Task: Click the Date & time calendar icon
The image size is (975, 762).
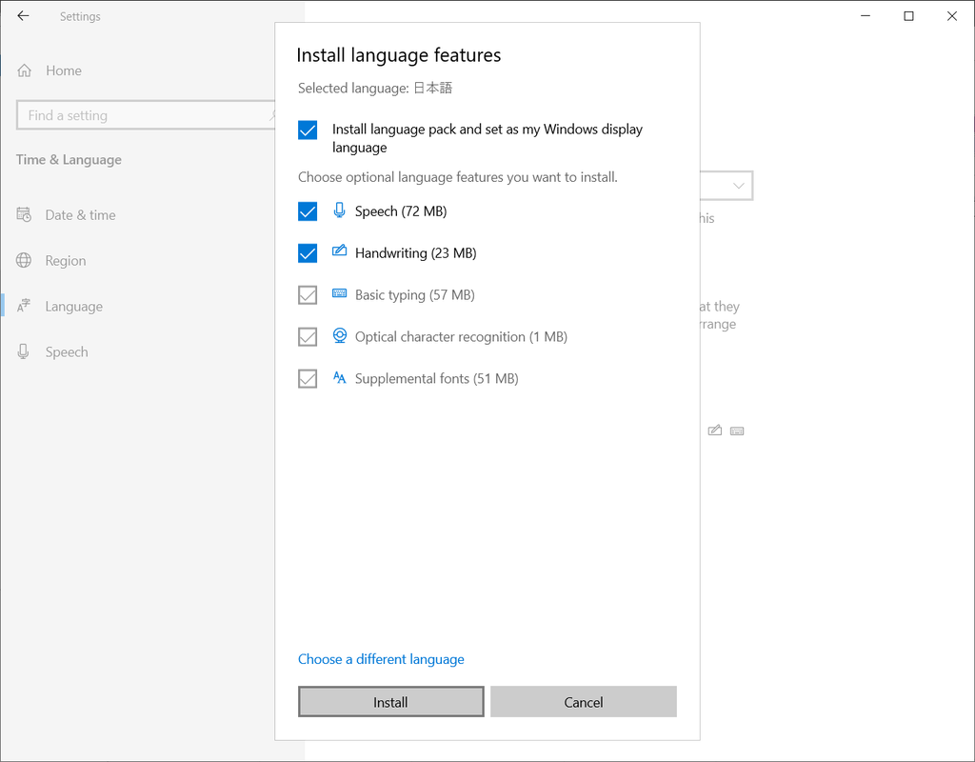Action: [24, 214]
